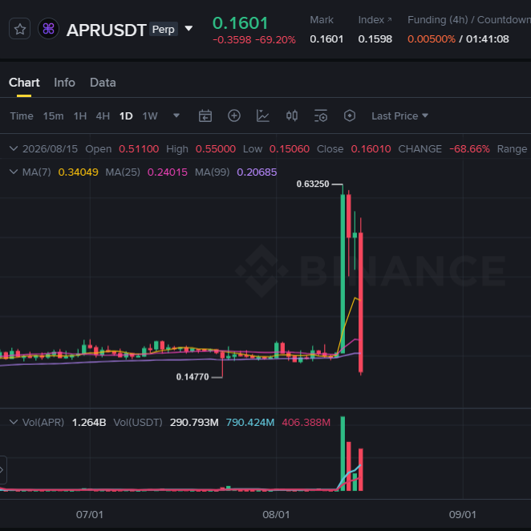Click the MA(7) value 0.34049
This screenshot has height=531, width=531.
pyautogui.click(x=79, y=172)
